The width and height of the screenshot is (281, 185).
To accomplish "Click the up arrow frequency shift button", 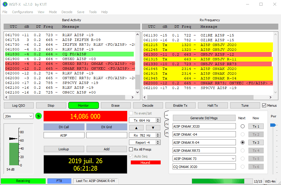I will (136, 128).
